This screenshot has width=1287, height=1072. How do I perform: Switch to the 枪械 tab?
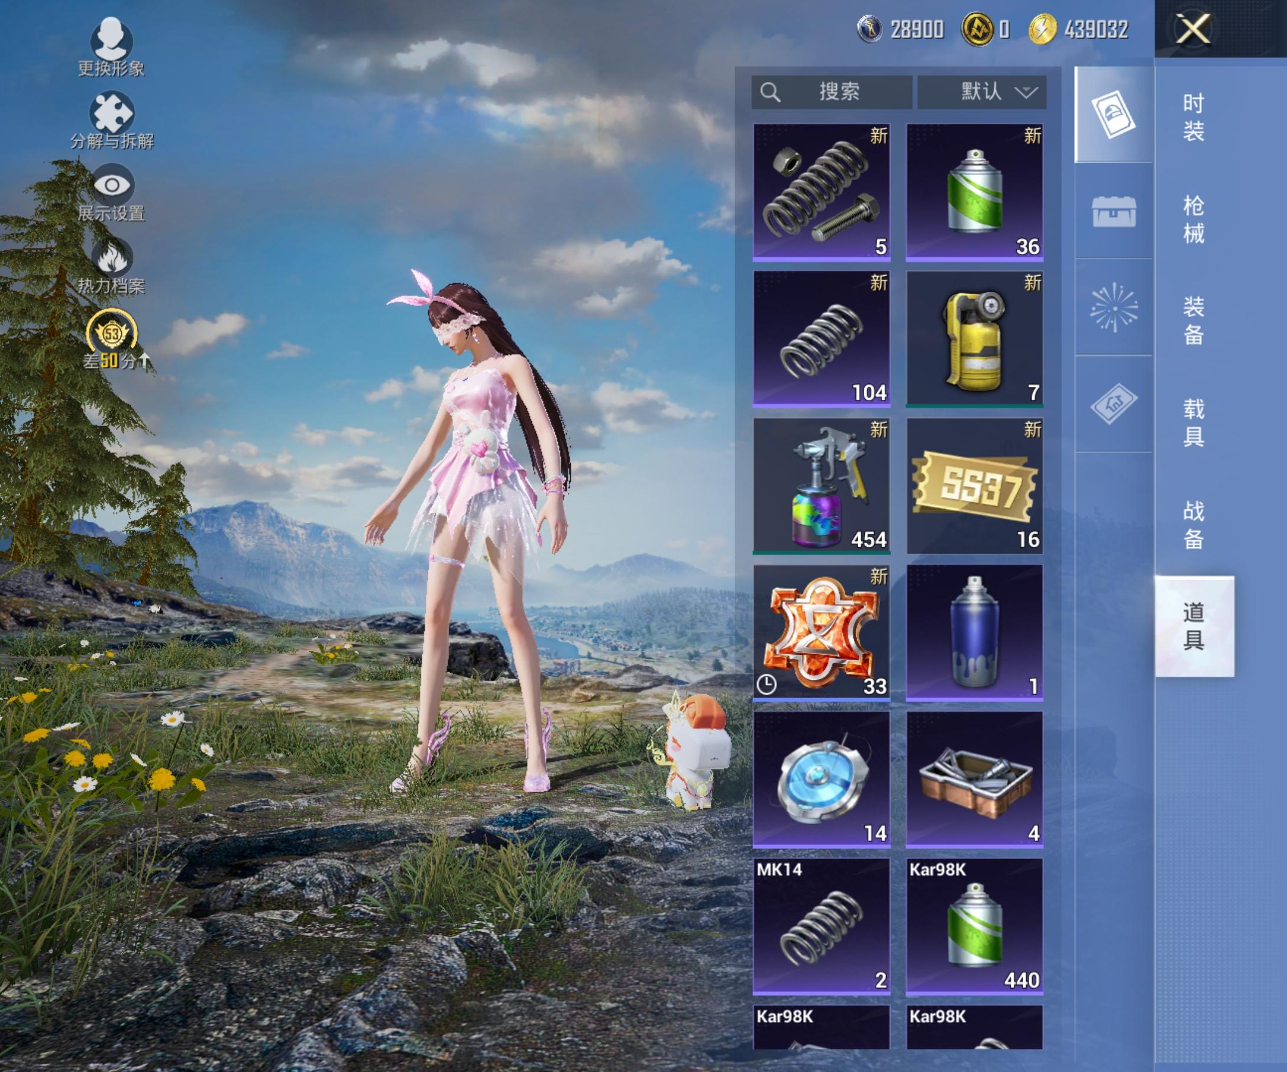pos(1192,219)
